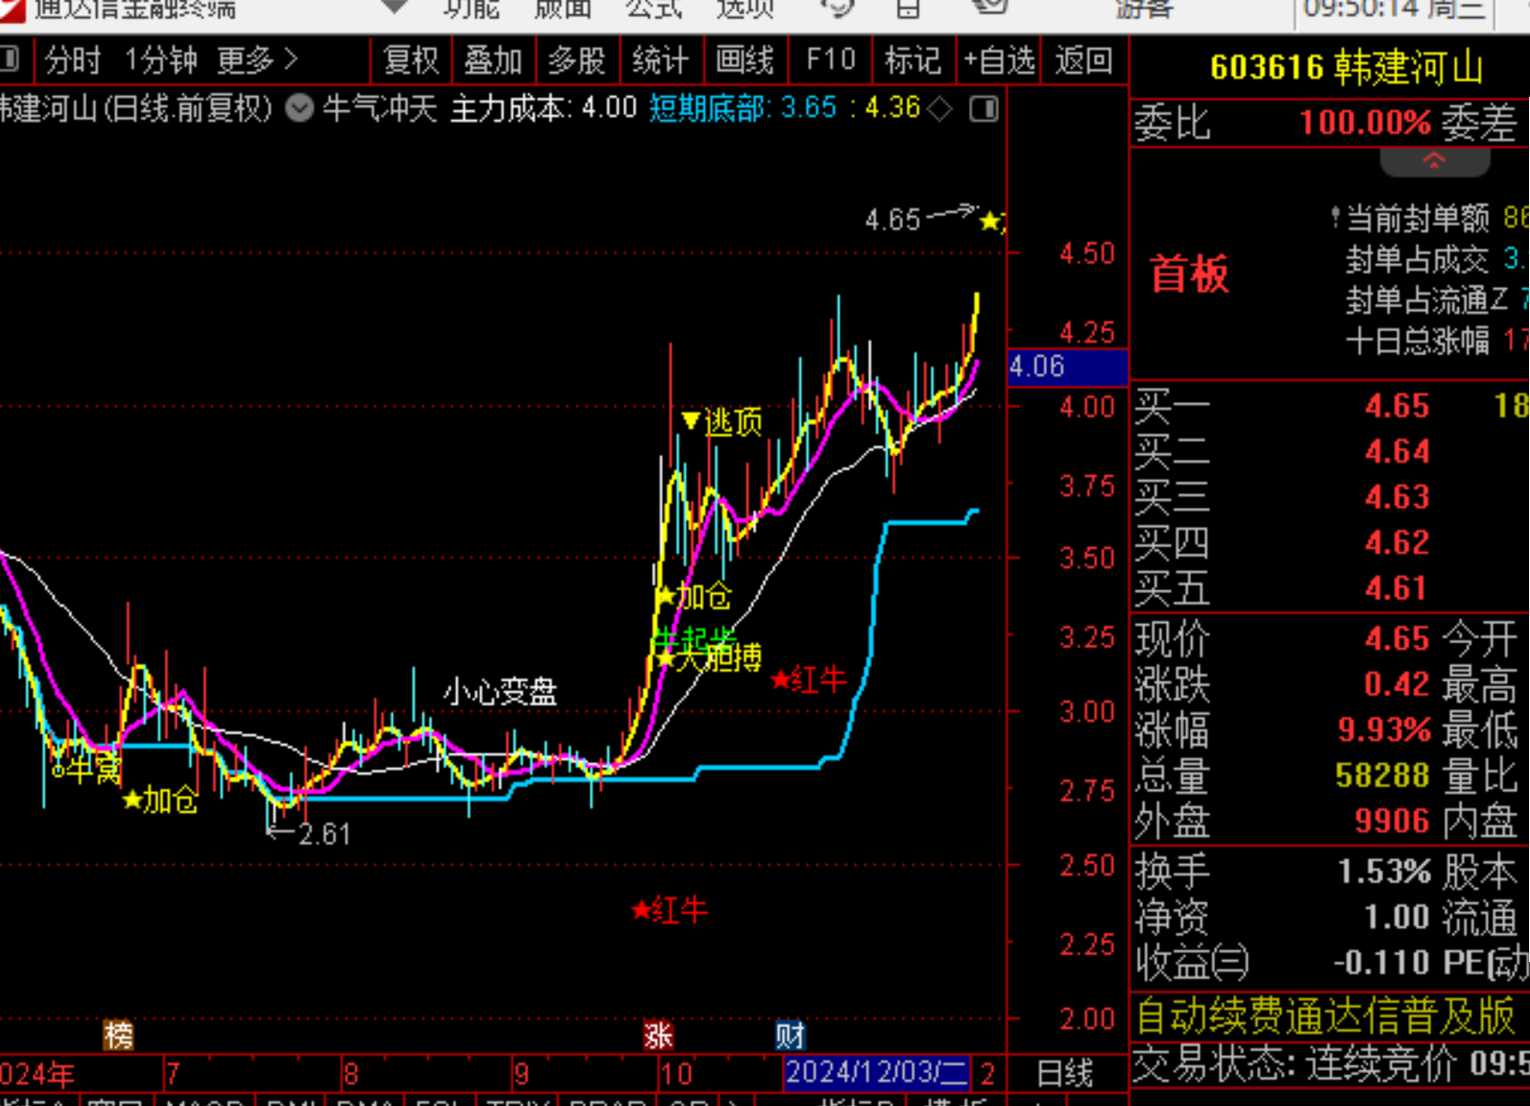Click the 主力成本: 4.00 indicator value

pos(544,108)
